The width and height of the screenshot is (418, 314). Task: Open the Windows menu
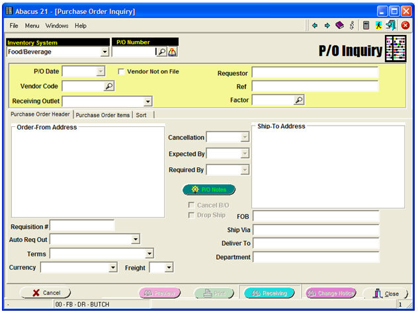pyautogui.click(x=57, y=26)
